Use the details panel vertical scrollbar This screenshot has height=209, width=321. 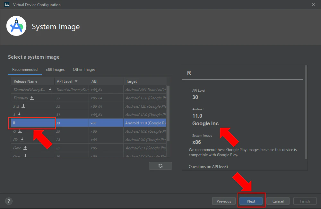(306, 112)
